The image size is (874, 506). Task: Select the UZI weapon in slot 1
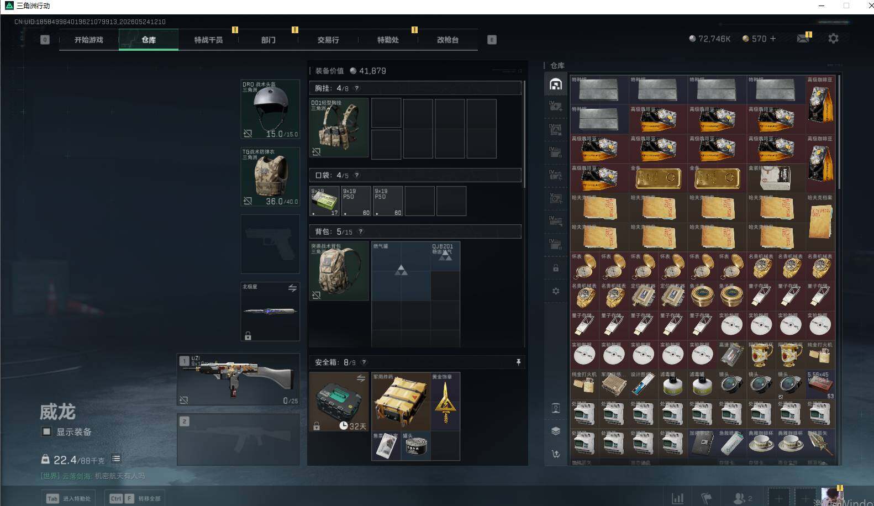click(x=238, y=379)
